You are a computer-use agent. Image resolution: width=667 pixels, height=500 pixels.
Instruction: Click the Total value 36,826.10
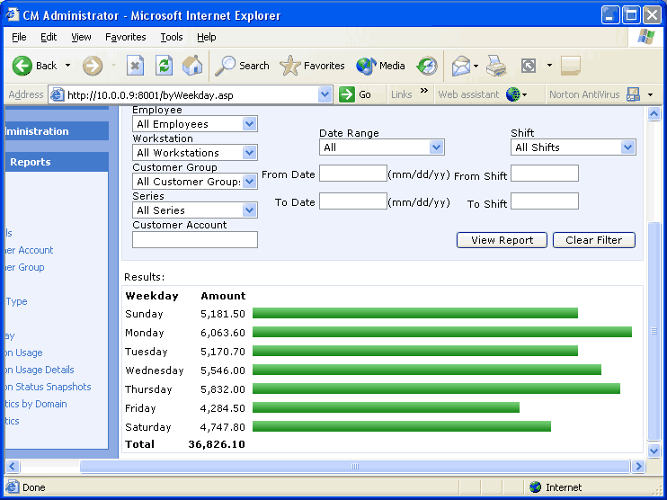[x=217, y=444]
